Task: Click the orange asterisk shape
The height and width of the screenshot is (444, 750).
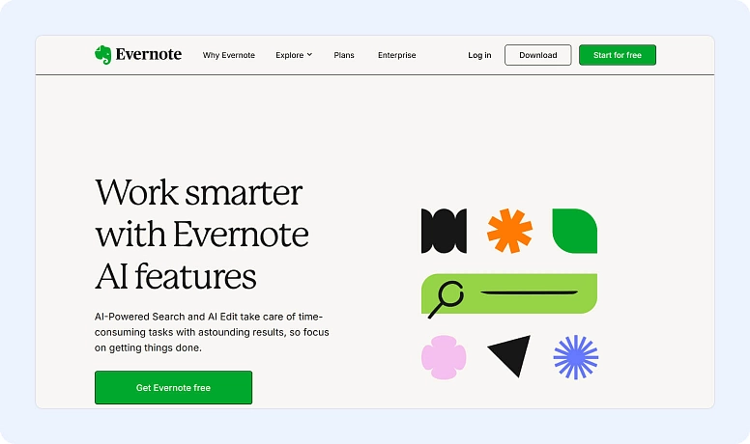Action: 509,231
